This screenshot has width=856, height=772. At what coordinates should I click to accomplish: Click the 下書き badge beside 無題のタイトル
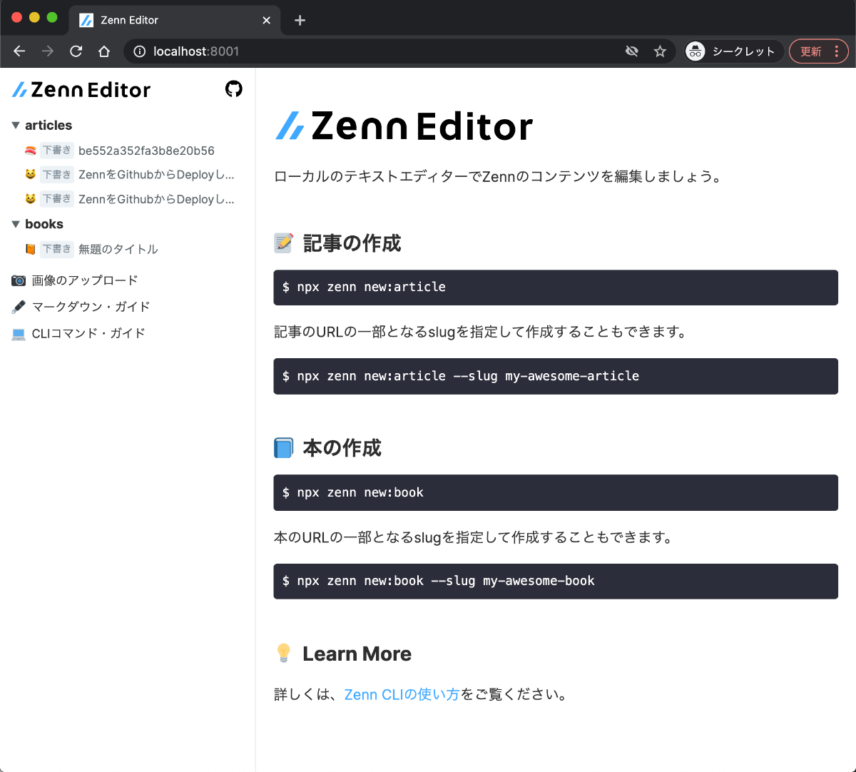pyautogui.click(x=56, y=248)
